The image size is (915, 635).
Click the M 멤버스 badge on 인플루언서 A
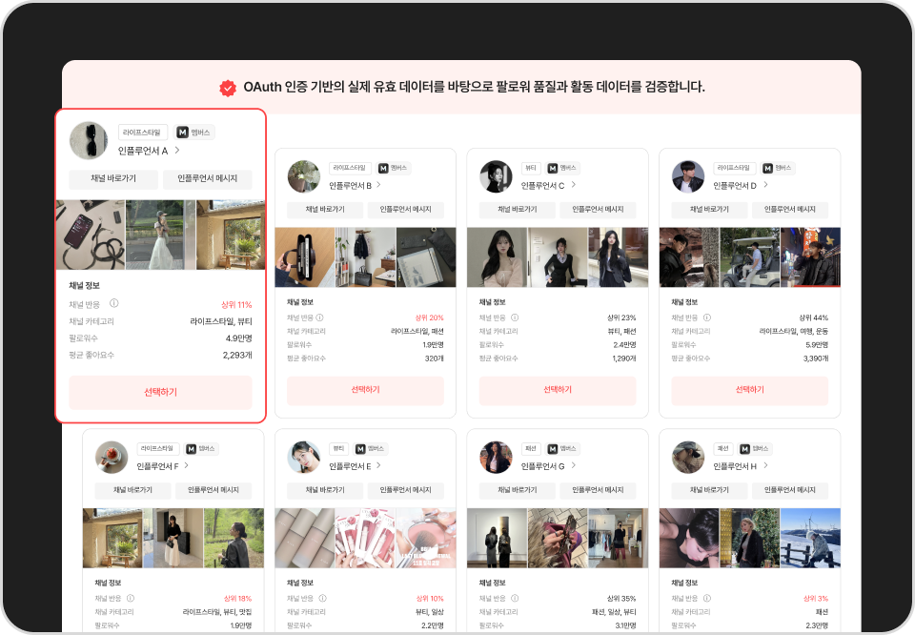coord(193,133)
